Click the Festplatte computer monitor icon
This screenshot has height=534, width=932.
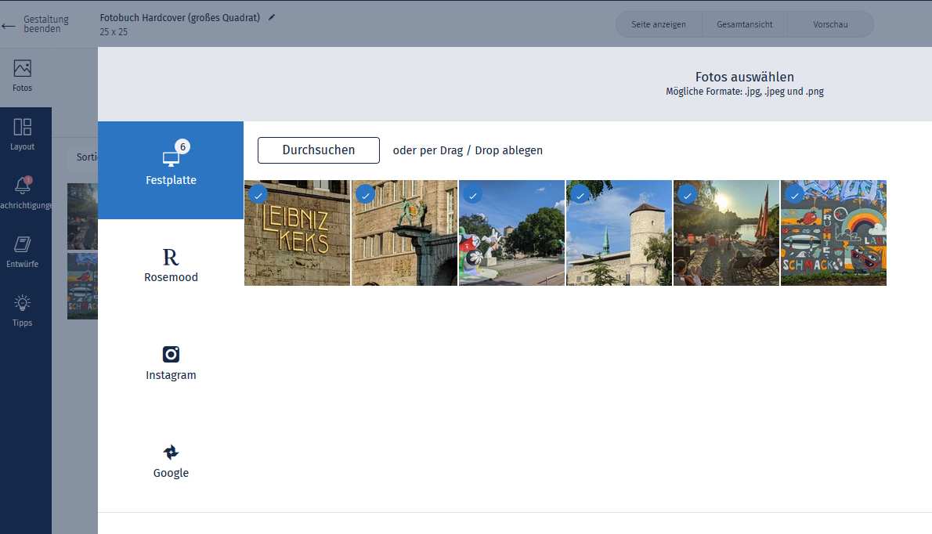[x=171, y=159]
